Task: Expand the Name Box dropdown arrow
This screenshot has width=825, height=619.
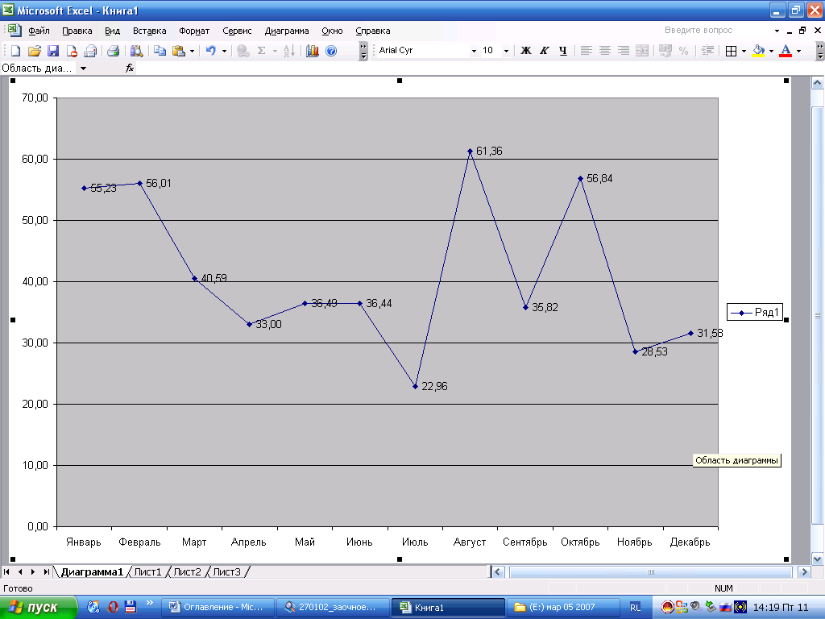Action: point(83,69)
